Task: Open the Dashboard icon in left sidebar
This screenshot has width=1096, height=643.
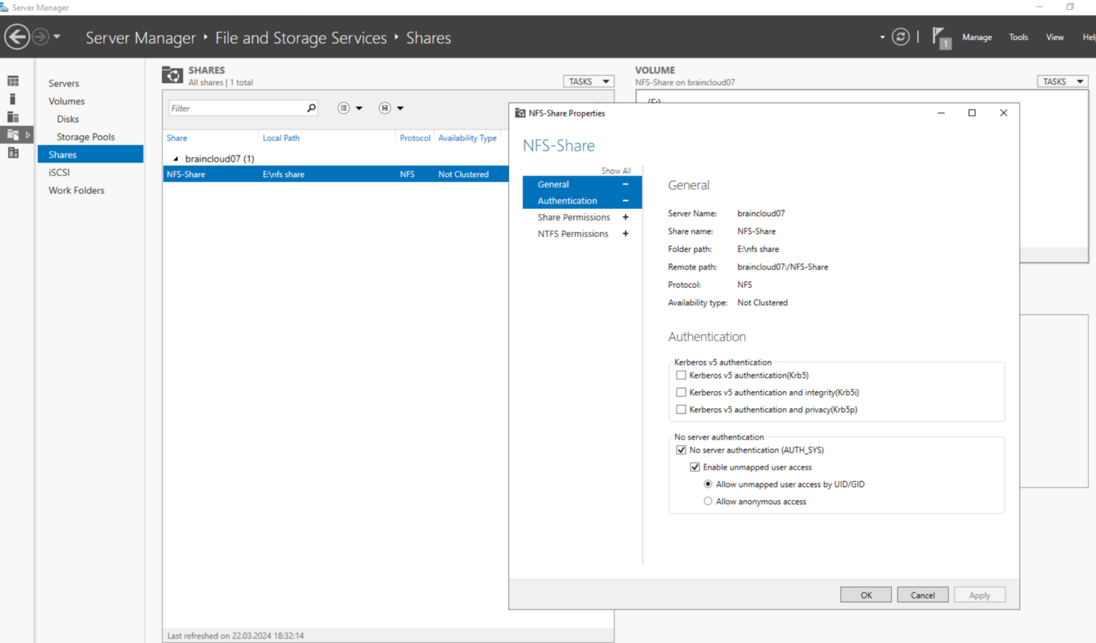Action: coord(13,81)
